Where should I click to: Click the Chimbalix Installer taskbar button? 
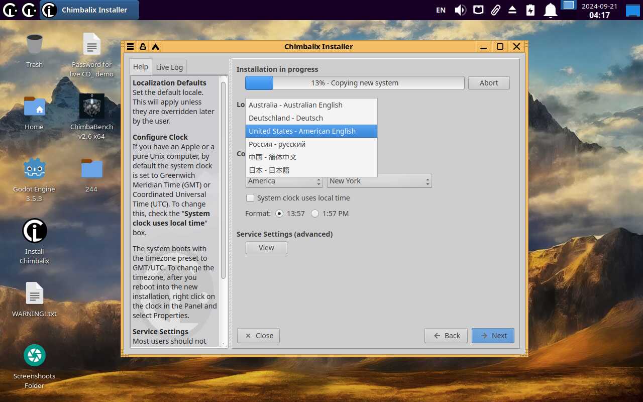tap(89, 10)
